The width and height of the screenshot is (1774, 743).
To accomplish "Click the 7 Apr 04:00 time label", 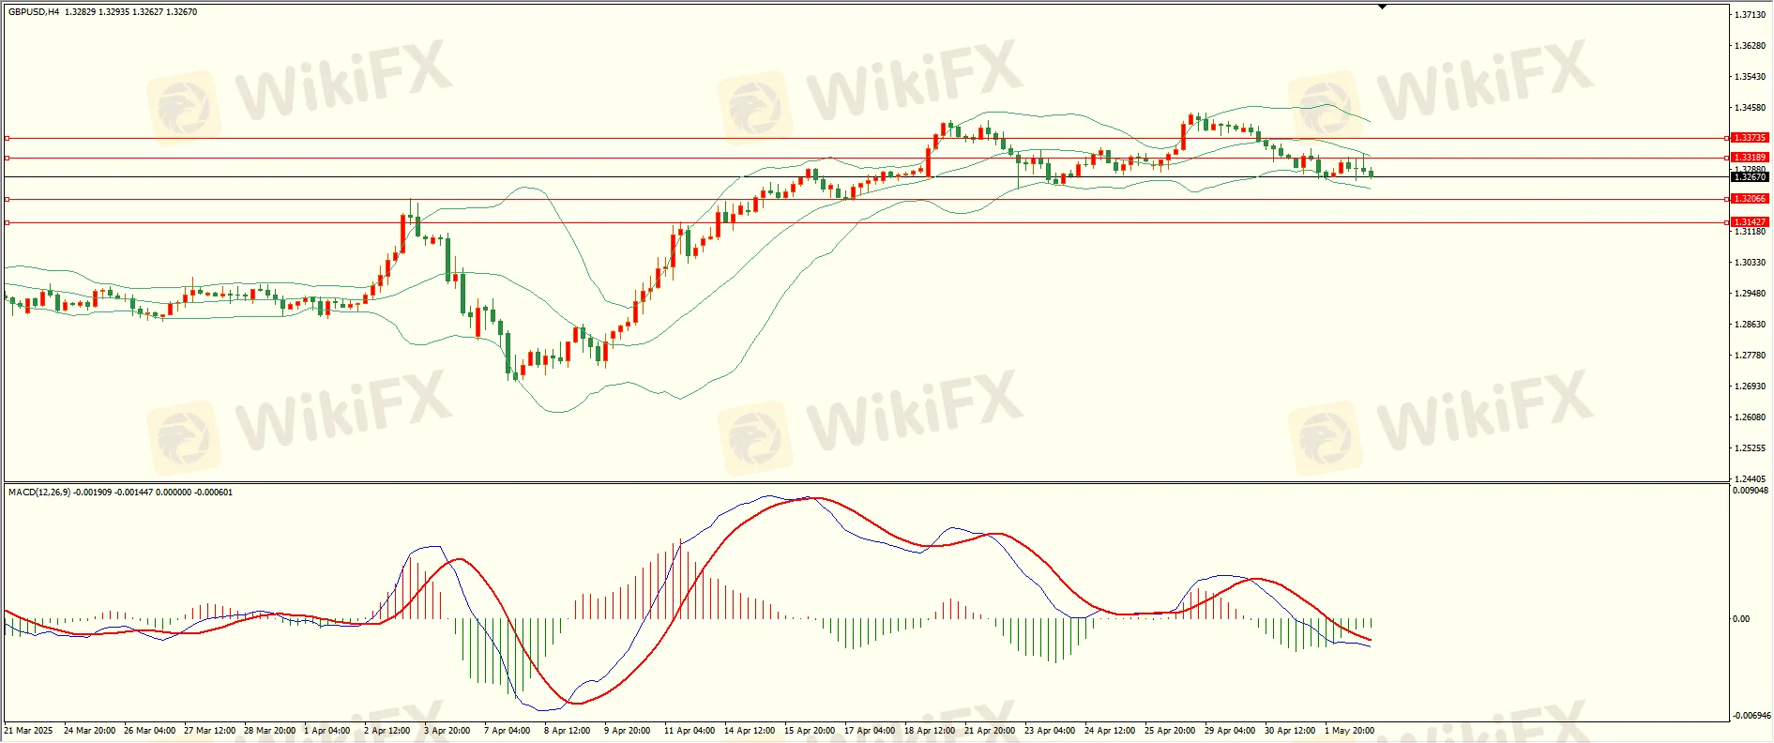I will pyautogui.click(x=508, y=731).
